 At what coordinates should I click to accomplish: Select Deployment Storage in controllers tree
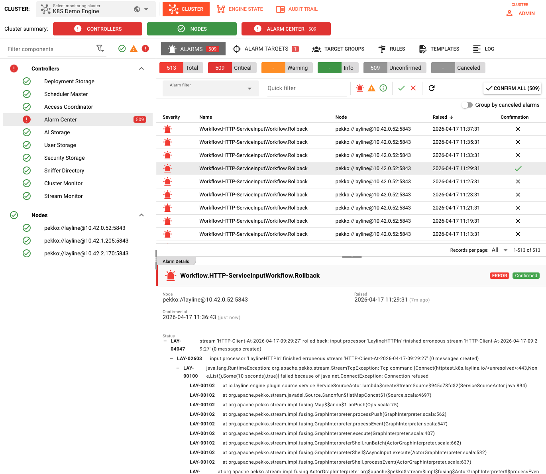tap(69, 81)
